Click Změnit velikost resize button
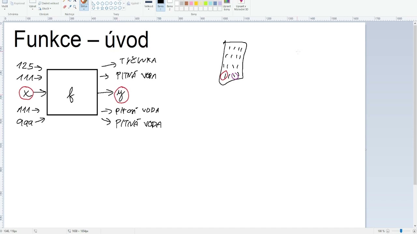The width and height of the screenshot is (417, 234). tap(49, 3)
